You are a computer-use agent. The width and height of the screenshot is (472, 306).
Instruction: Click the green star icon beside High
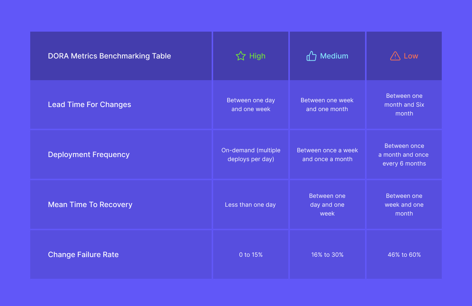click(x=241, y=56)
